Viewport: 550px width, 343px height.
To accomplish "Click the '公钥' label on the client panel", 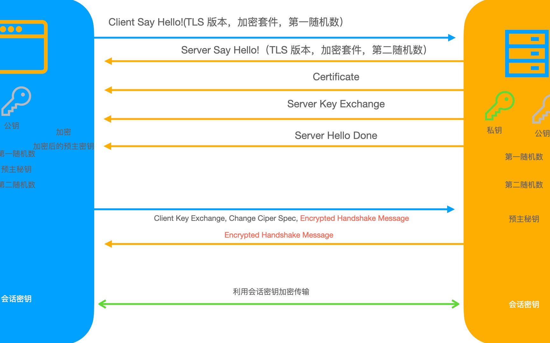I will pyautogui.click(x=12, y=125).
